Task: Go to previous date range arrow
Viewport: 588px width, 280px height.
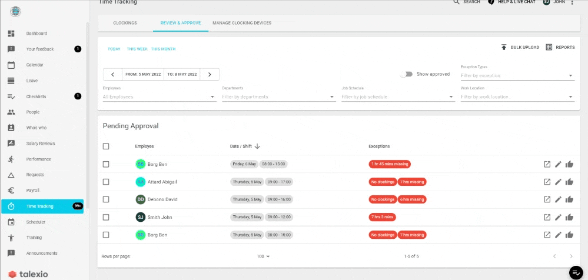Action: pyautogui.click(x=112, y=74)
